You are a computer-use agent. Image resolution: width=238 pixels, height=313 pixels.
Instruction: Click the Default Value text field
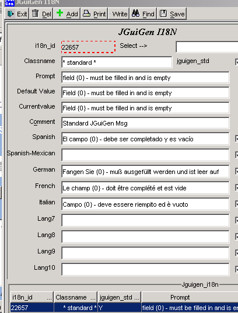pyautogui.click(x=145, y=93)
